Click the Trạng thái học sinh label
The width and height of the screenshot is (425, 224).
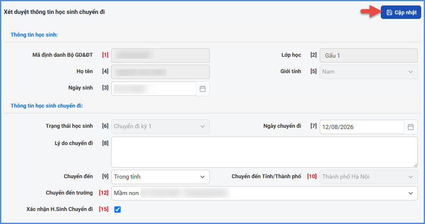click(x=69, y=126)
